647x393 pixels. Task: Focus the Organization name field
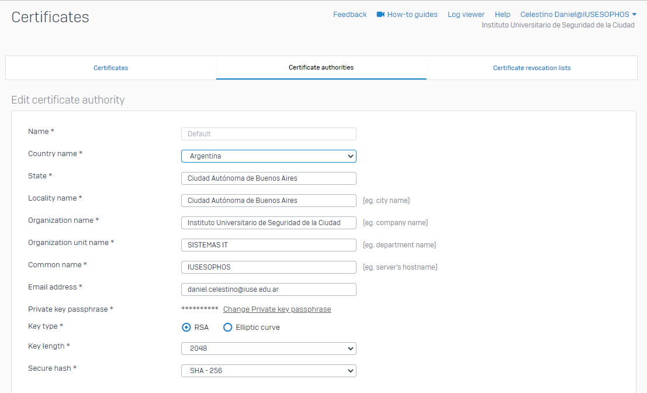269,223
